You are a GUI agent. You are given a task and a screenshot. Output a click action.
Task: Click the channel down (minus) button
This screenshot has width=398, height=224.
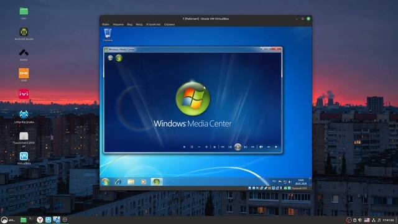coord(199,147)
